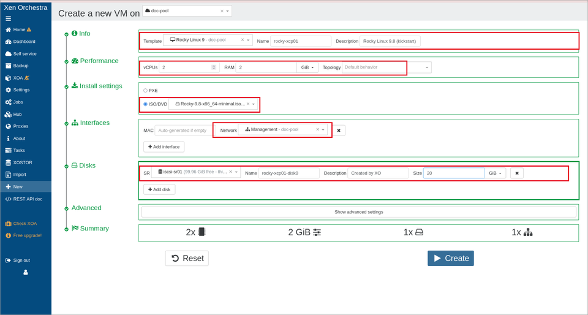Screen dimensions: 588x315
Task: Click the Check XOA medkit icon
Action: click(x=8, y=224)
